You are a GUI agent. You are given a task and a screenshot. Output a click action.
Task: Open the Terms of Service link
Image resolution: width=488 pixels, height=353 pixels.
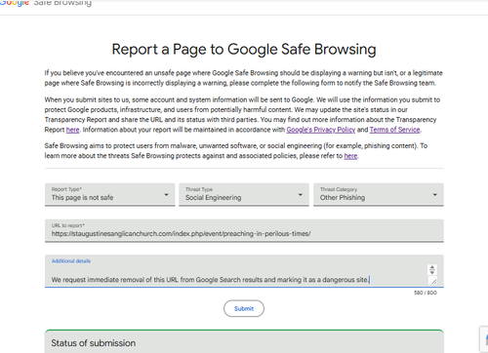[394, 130]
